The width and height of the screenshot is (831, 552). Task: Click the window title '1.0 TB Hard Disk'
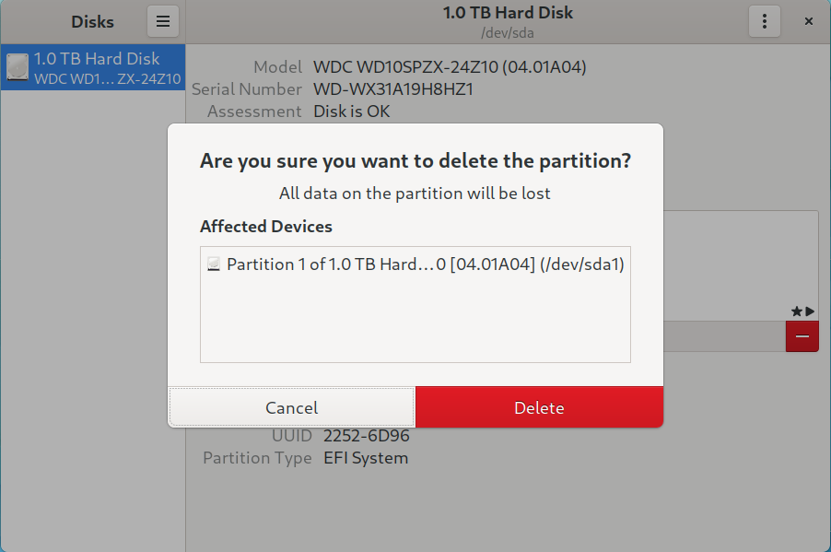coord(508,13)
